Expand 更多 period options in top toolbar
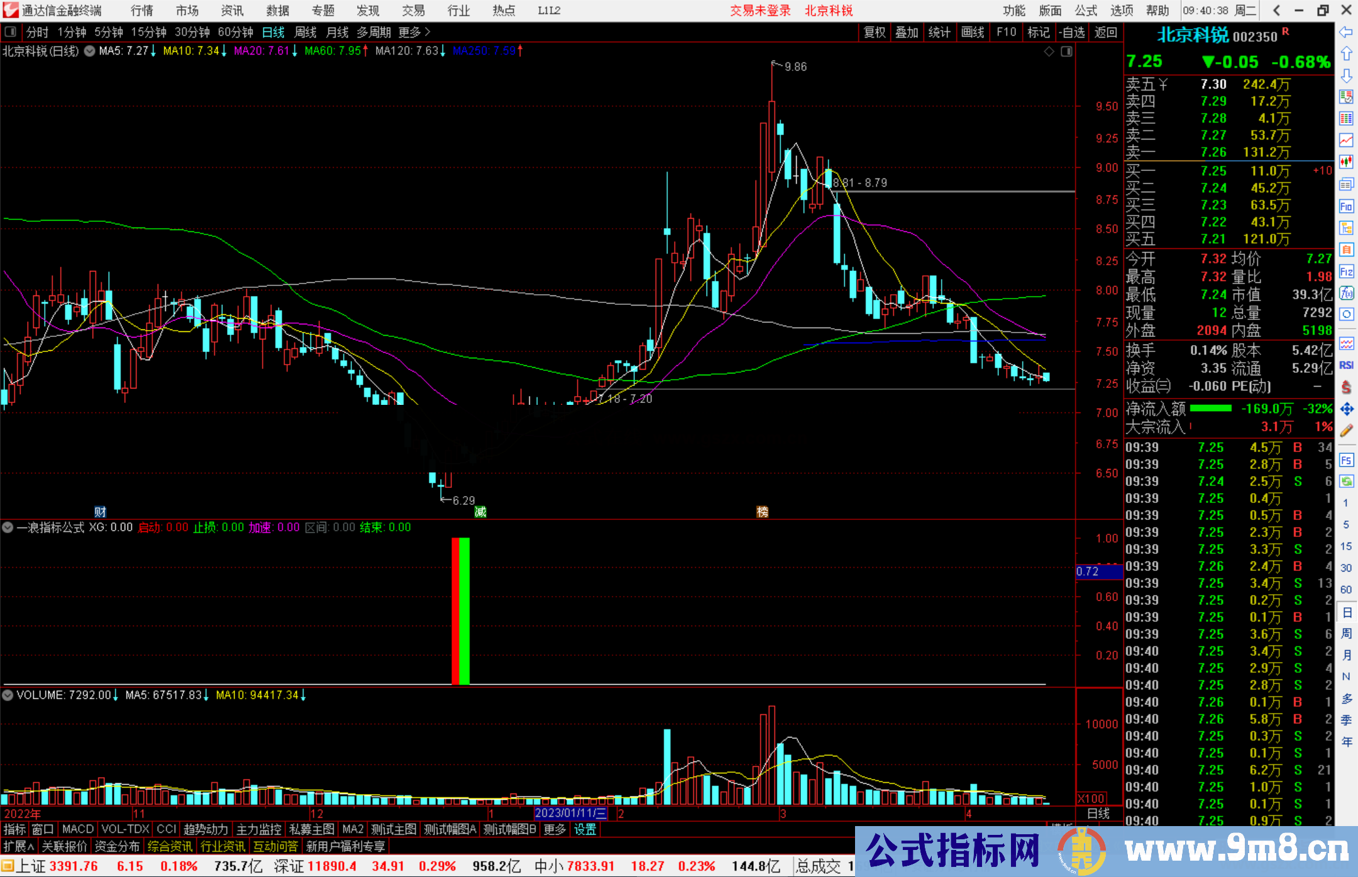The height and width of the screenshot is (877, 1358). pyautogui.click(x=414, y=32)
